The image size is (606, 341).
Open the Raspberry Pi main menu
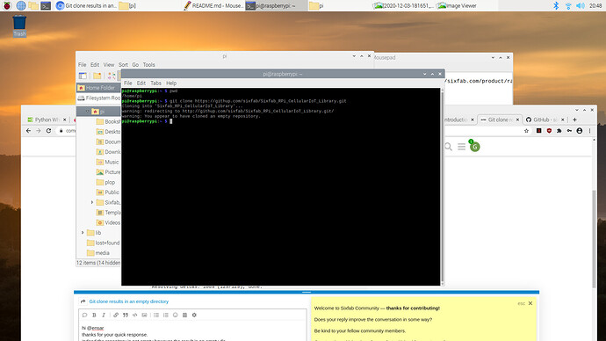click(x=7, y=5)
